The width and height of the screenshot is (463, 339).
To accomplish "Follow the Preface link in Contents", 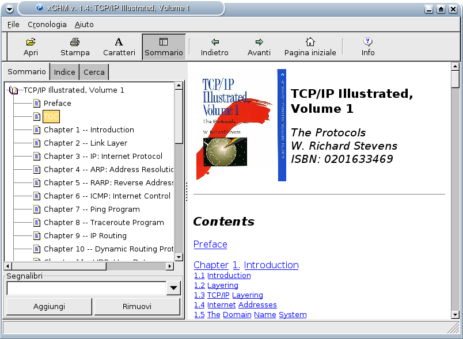I will [210, 244].
